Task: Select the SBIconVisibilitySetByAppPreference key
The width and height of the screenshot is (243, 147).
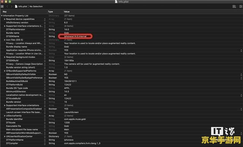Action: point(24,78)
